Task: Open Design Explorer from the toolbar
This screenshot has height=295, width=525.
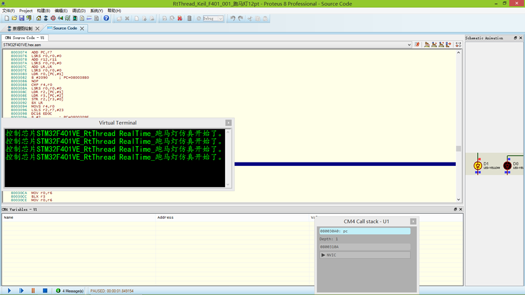Action: pos(75,19)
